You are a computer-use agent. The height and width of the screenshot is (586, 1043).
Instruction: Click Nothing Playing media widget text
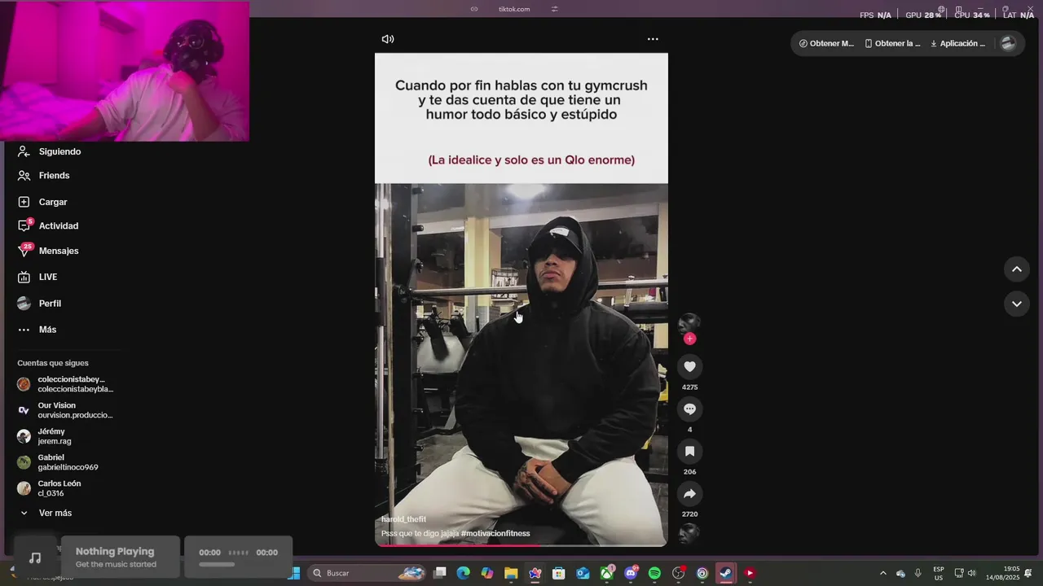pyautogui.click(x=115, y=552)
